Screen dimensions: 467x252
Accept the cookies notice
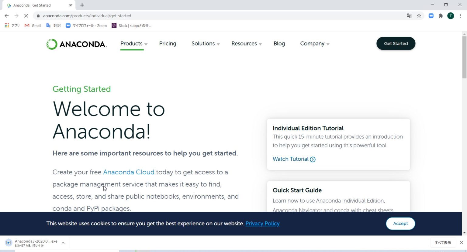tap(400, 223)
